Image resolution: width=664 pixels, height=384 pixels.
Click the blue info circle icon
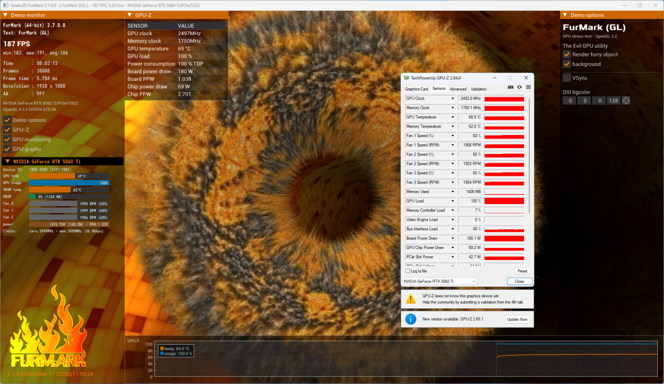point(411,319)
